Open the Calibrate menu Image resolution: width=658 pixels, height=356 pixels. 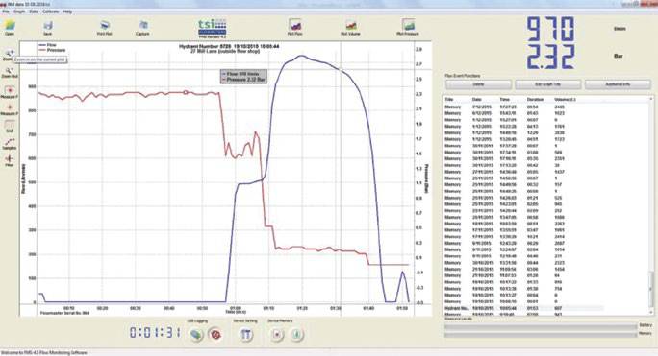click(x=51, y=12)
